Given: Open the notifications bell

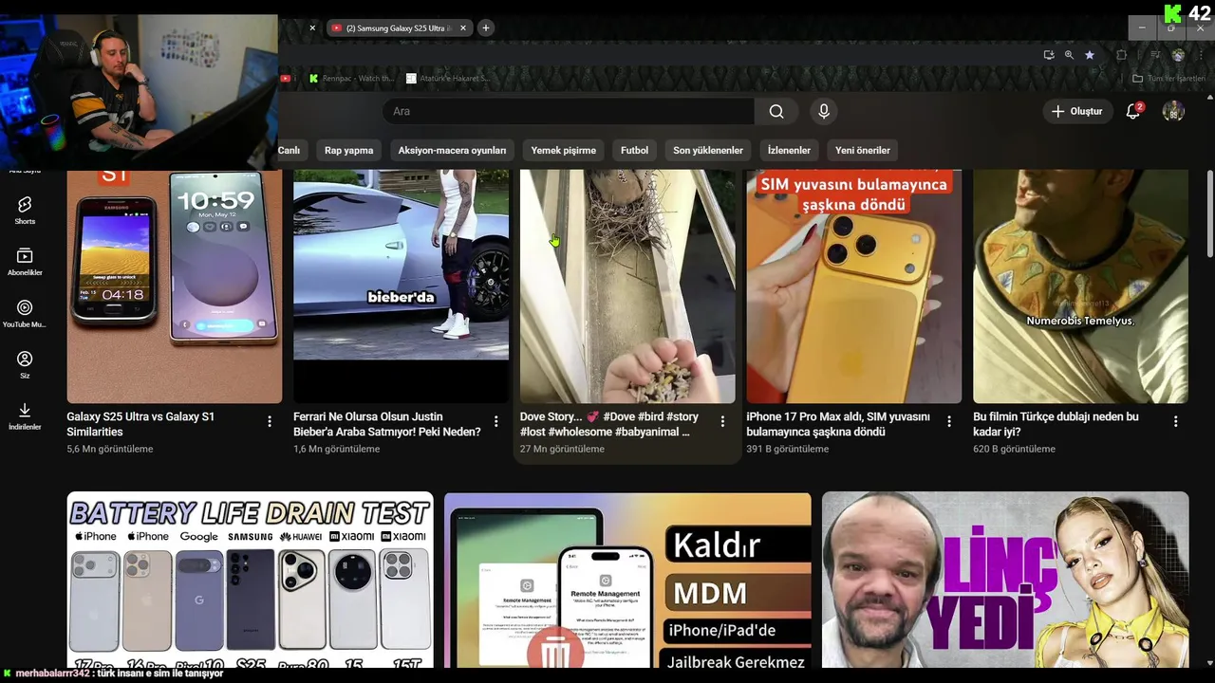Looking at the screenshot, I should point(1132,111).
